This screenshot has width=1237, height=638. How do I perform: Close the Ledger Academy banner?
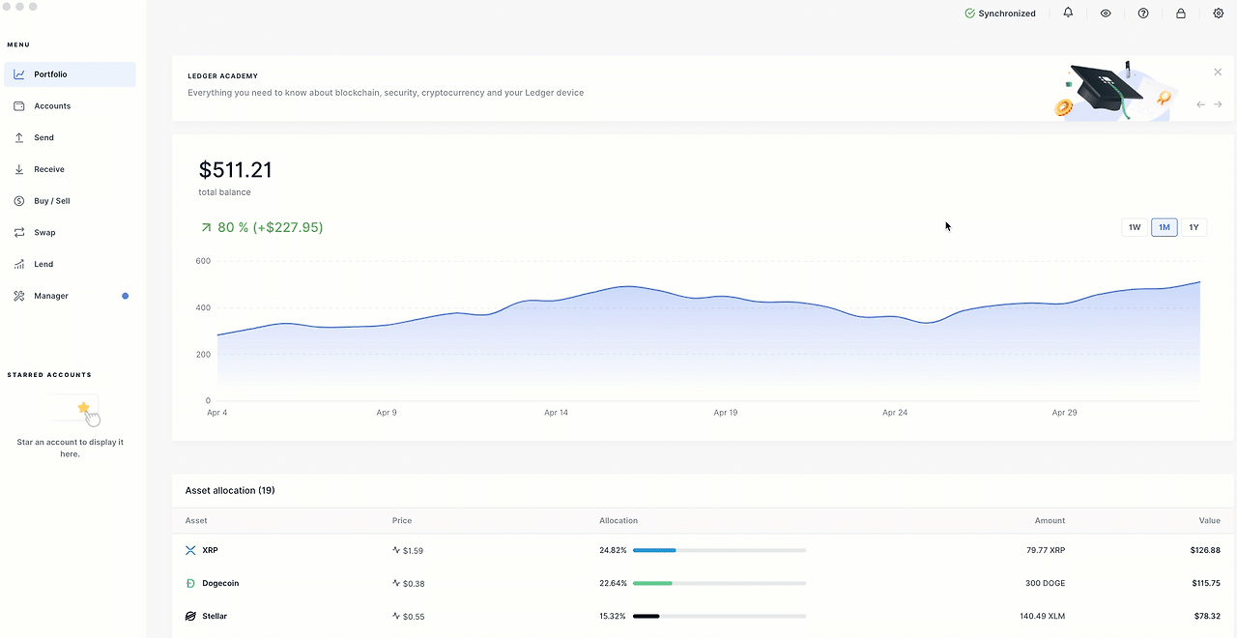click(x=1218, y=72)
